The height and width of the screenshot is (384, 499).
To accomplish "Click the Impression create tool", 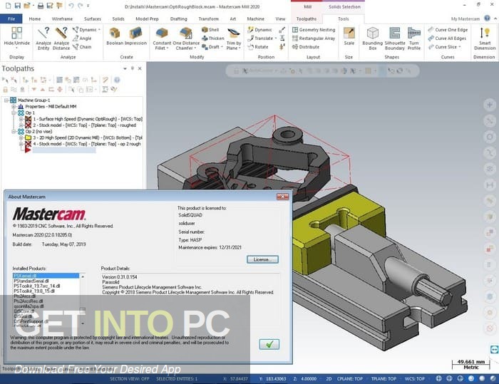I will (x=136, y=36).
